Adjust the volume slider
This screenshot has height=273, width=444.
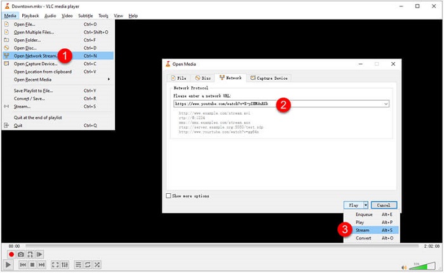click(422, 266)
